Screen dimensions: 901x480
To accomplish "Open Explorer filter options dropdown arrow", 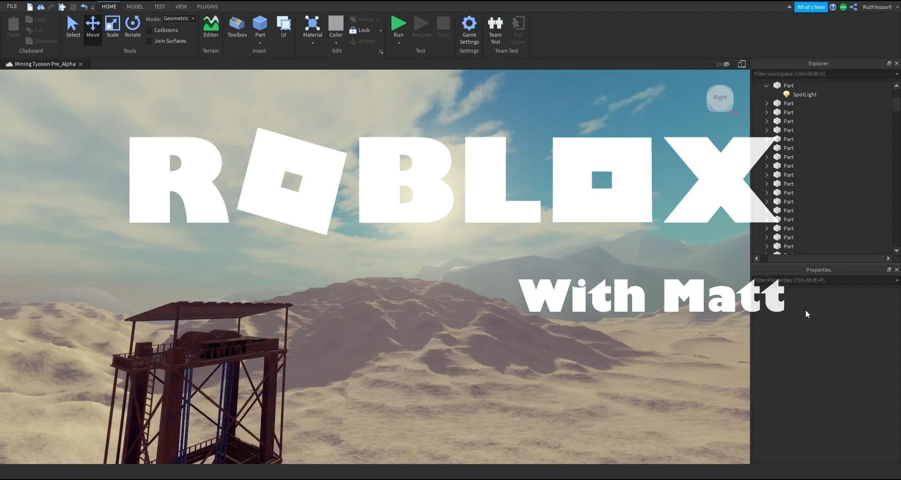I will point(897,74).
